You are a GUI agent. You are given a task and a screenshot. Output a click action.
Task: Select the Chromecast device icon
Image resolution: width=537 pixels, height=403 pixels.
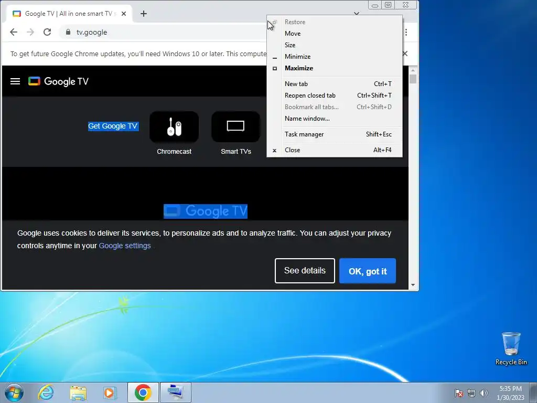pyautogui.click(x=174, y=127)
